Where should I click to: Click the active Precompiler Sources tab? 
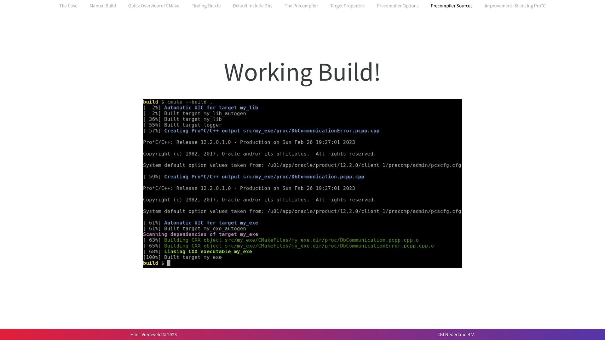point(451,6)
